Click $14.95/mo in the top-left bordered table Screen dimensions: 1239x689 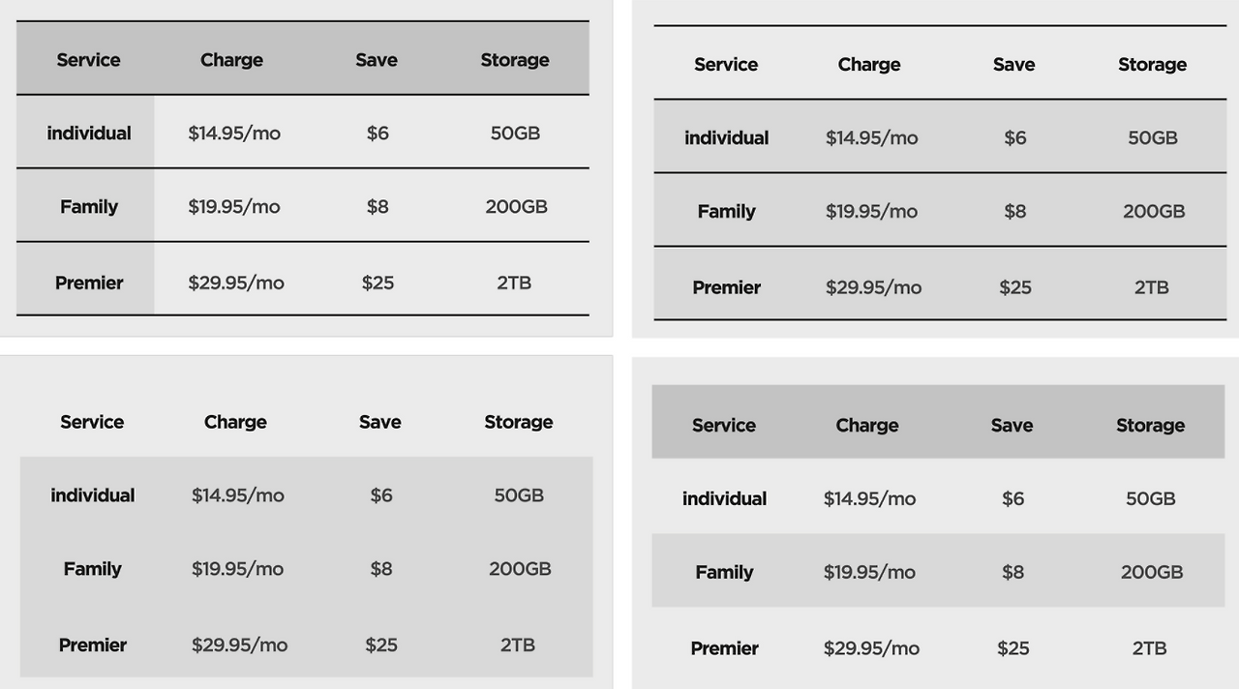[234, 134]
